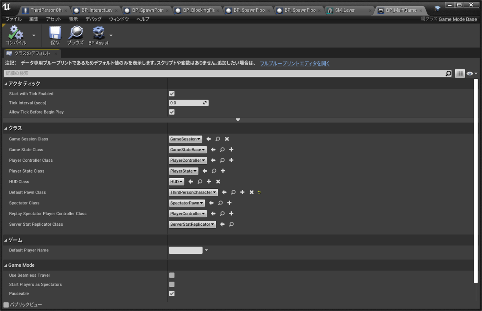The width and height of the screenshot is (482, 311).
Task: Toggle the Pauseable checkbox
Action: tap(172, 294)
